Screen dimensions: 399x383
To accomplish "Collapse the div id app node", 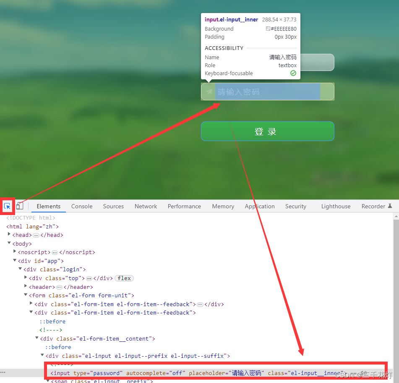I will click(15, 260).
